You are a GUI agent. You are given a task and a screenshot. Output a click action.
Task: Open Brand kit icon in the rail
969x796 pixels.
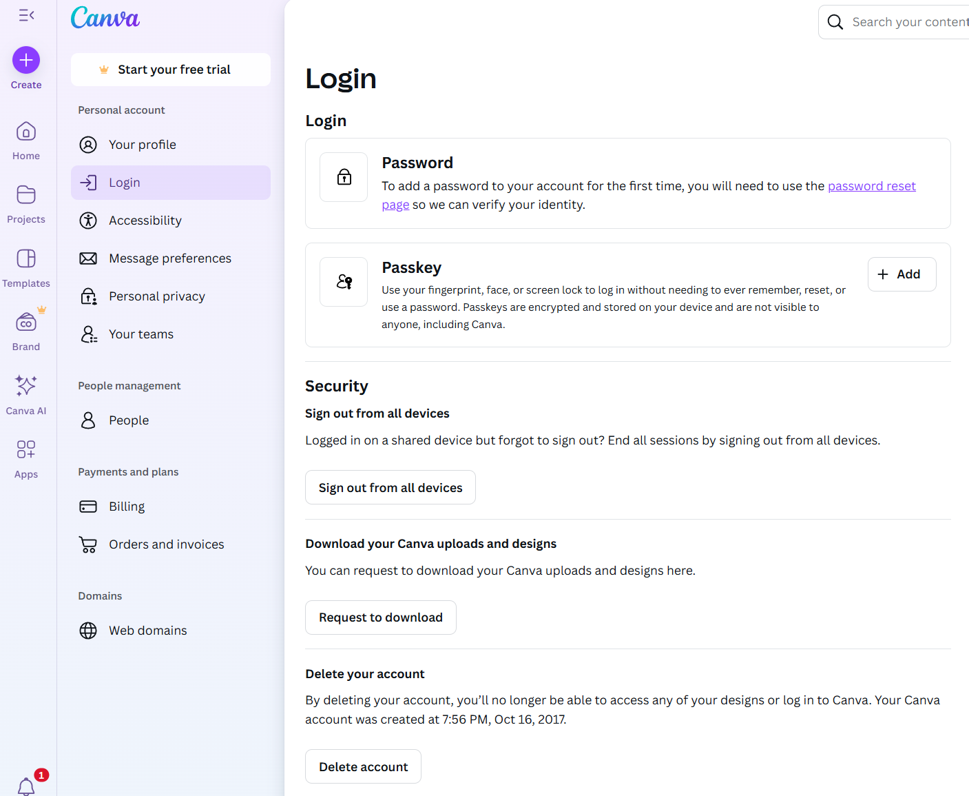pos(26,323)
